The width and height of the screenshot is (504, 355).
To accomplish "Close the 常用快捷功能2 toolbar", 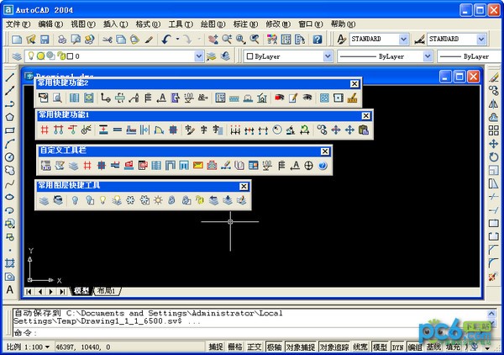I will click(x=354, y=83).
